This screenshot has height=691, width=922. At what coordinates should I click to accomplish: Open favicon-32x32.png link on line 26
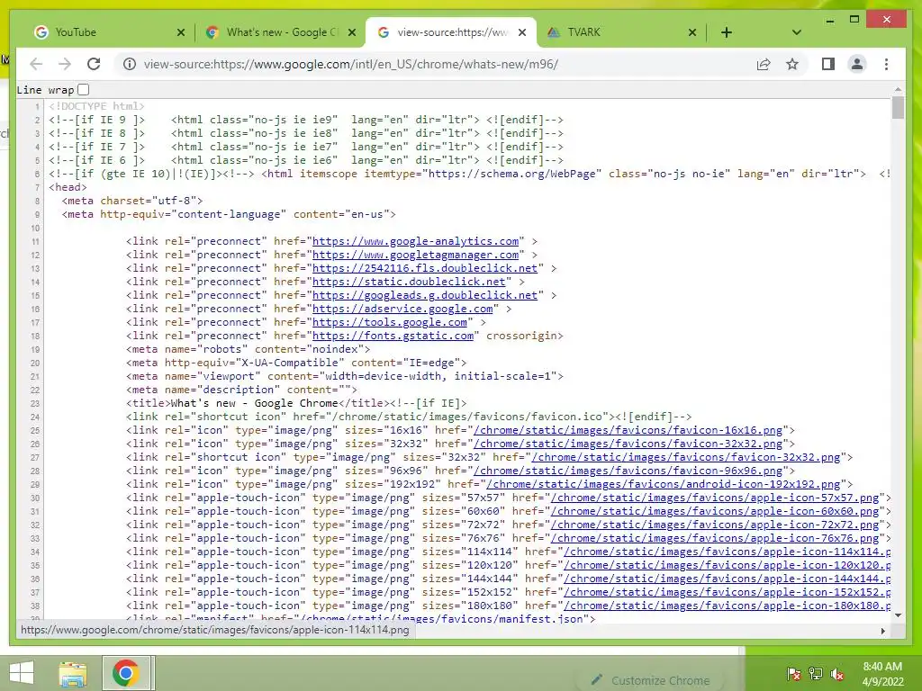628,444
